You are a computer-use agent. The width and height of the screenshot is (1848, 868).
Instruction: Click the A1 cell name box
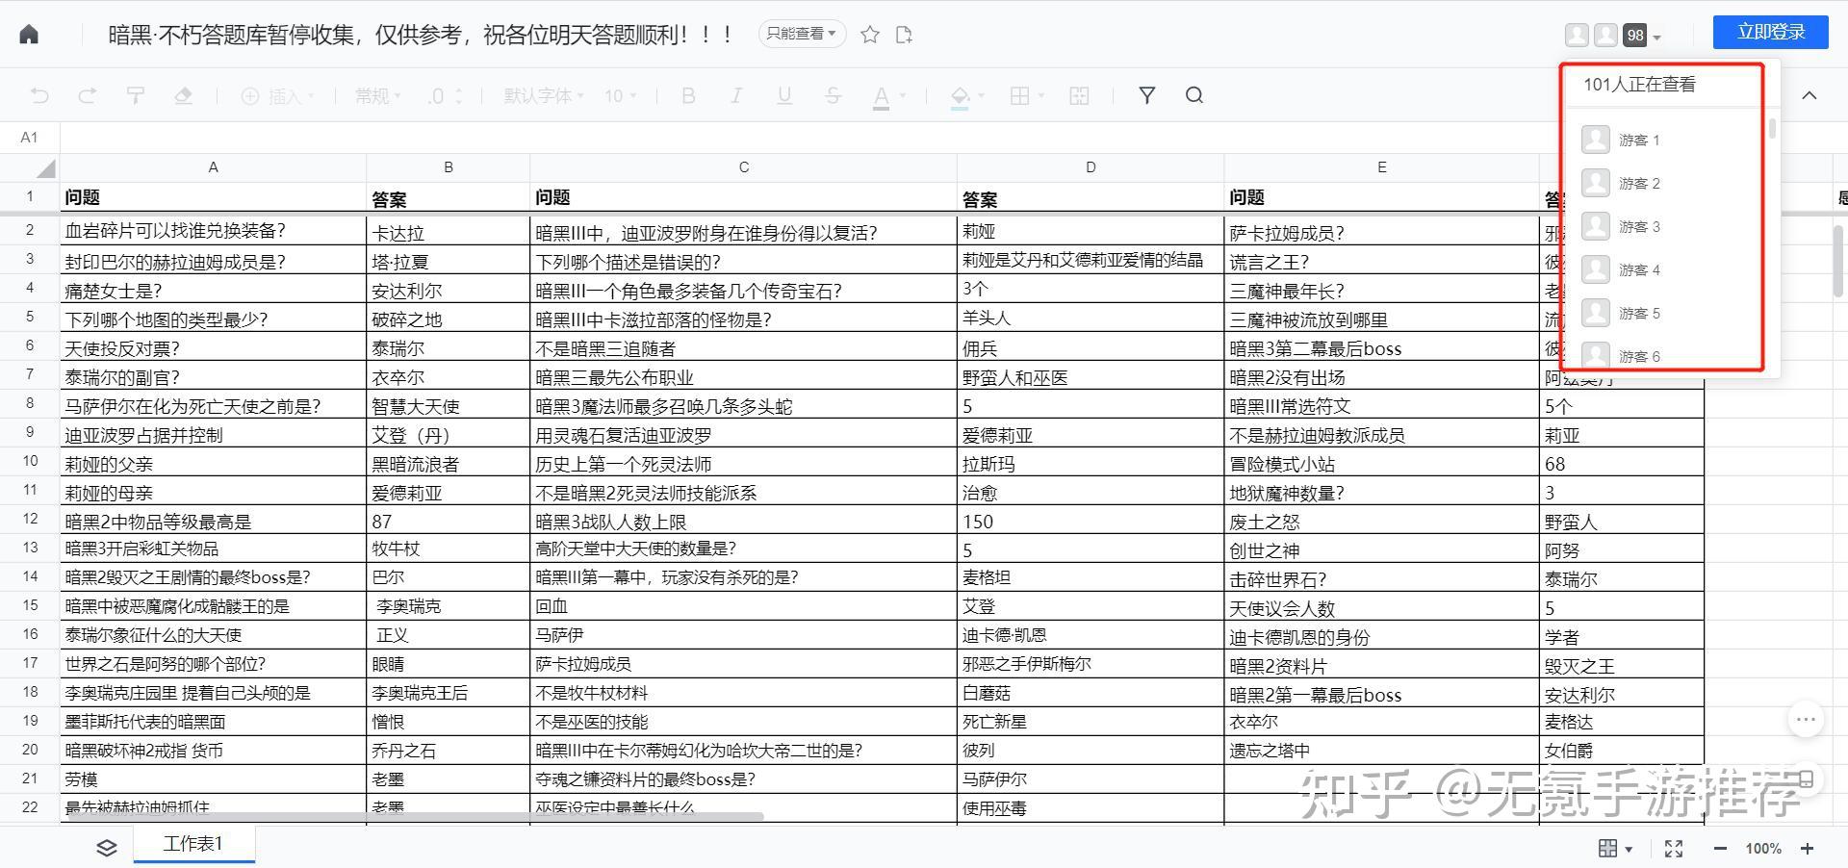point(30,138)
